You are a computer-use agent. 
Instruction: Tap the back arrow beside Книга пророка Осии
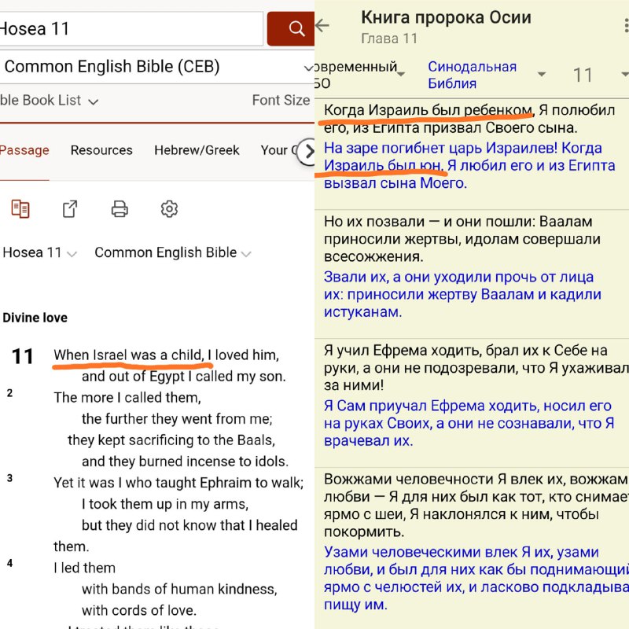tap(322, 25)
